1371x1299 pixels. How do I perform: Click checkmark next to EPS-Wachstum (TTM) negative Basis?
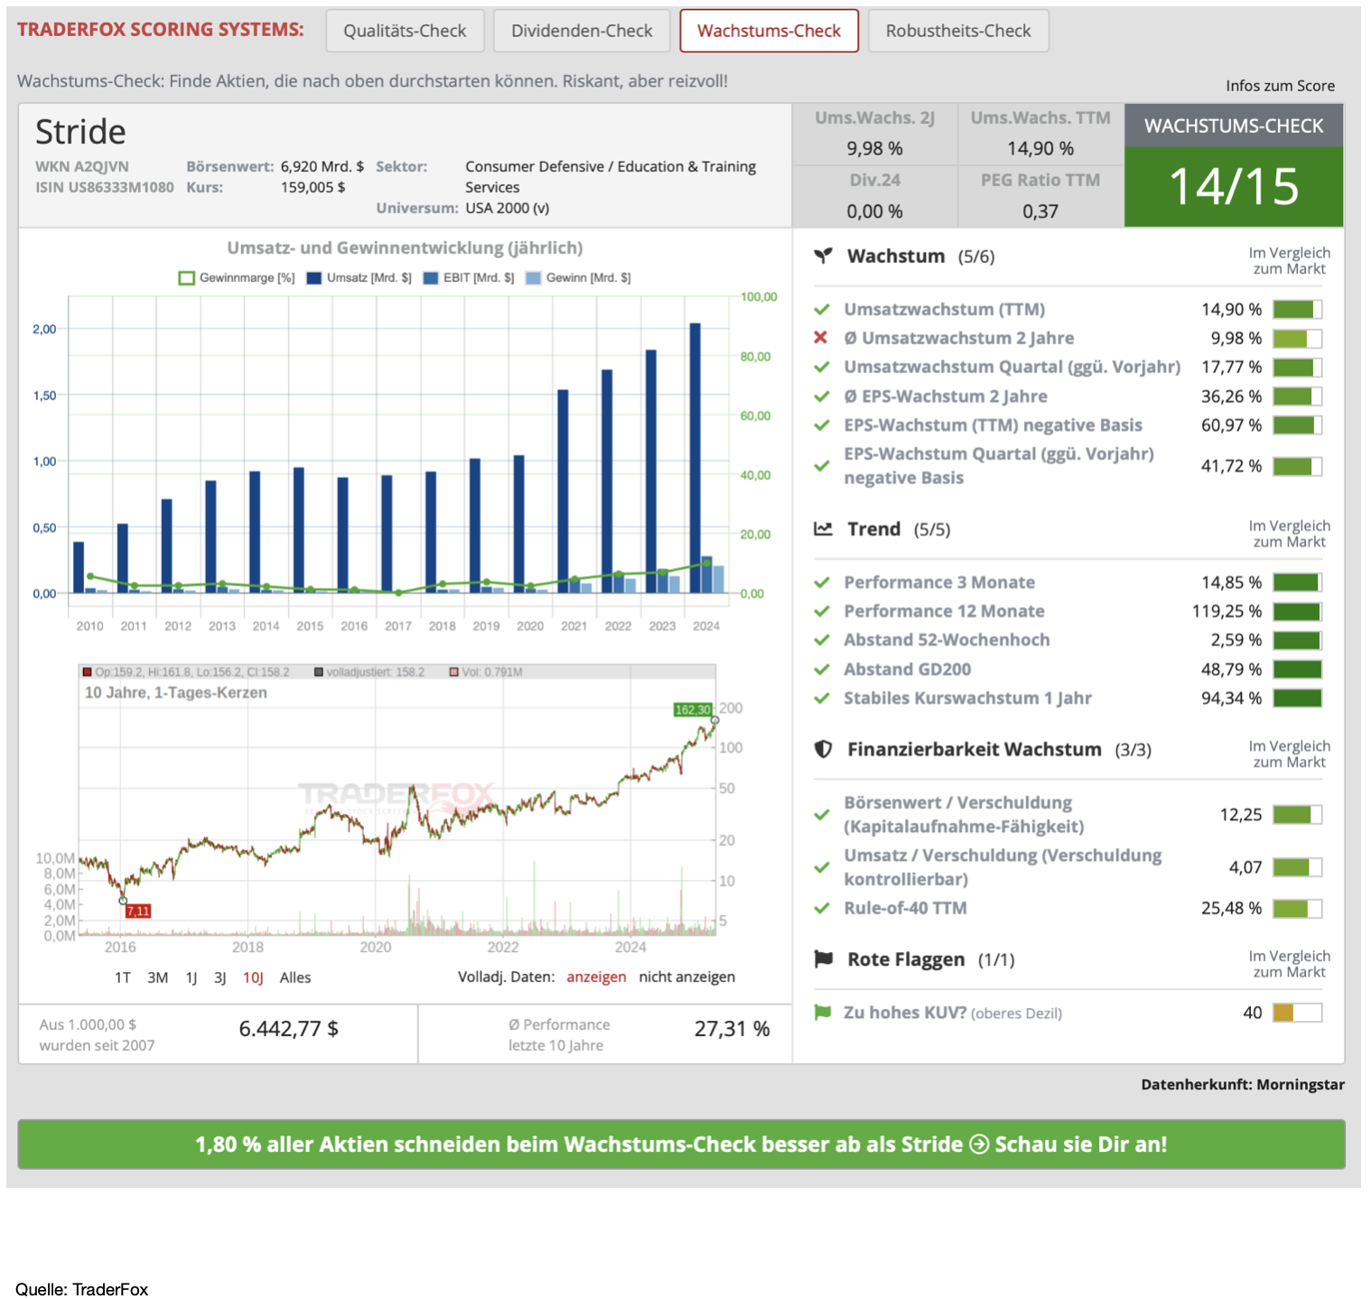(x=822, y=425)
